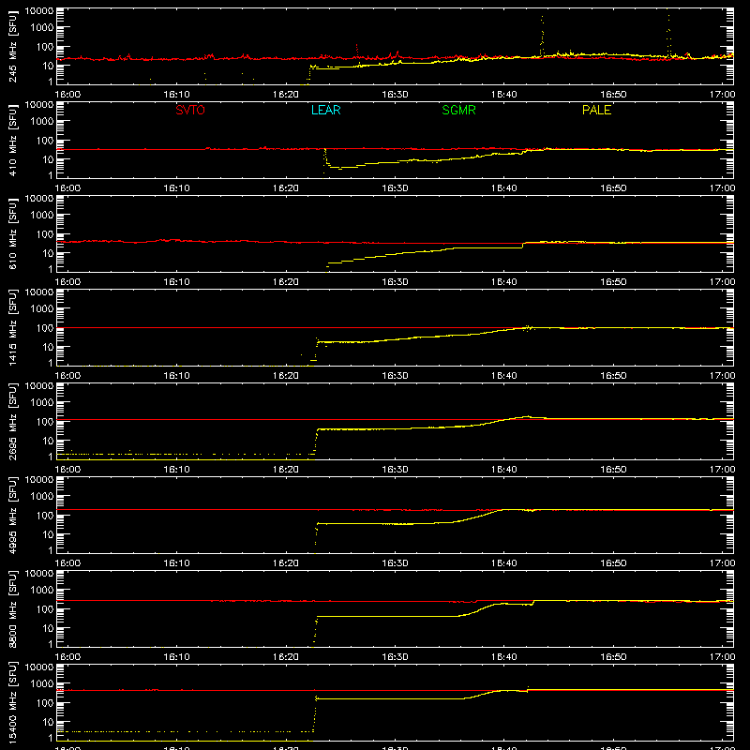Click the 16:40 label below the 610 MHz panel
The image size is (750, 750).
point(504,282)
